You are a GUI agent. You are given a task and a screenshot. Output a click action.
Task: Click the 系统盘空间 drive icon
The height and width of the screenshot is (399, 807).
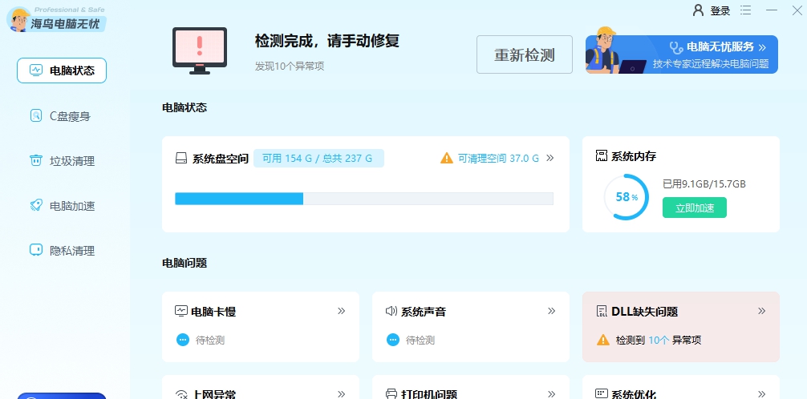[x=181, y=158]
